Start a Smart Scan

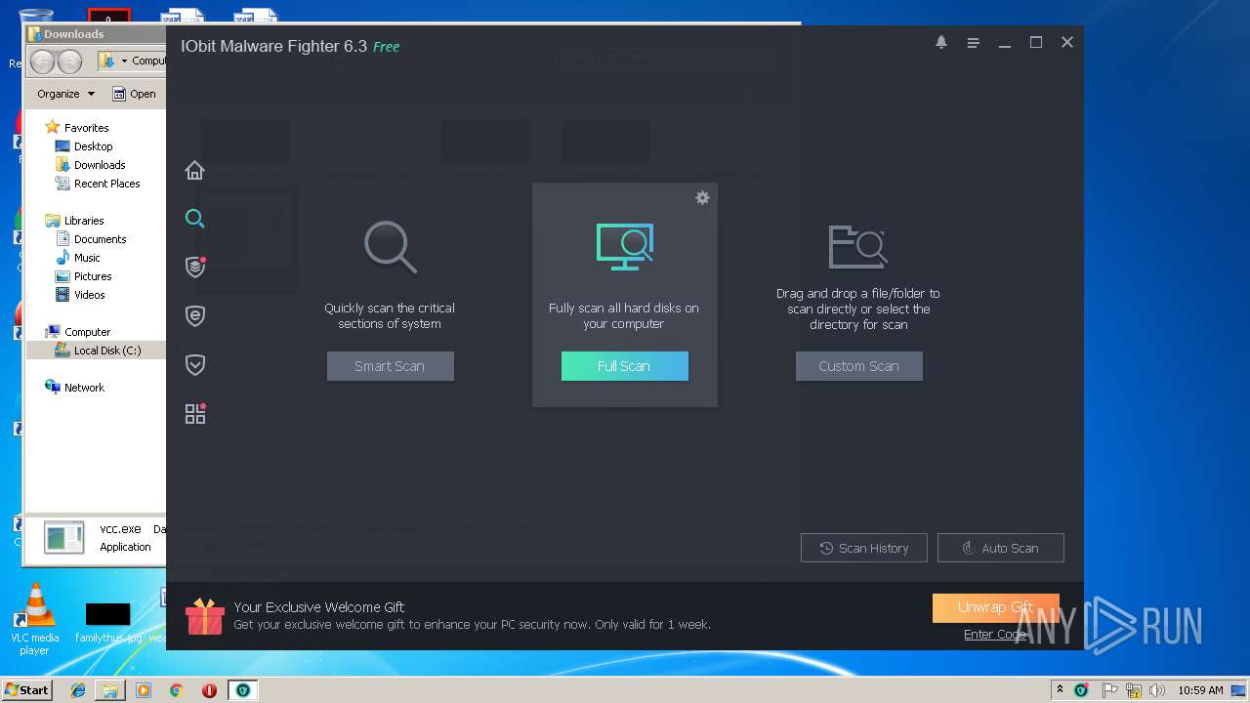390,366
